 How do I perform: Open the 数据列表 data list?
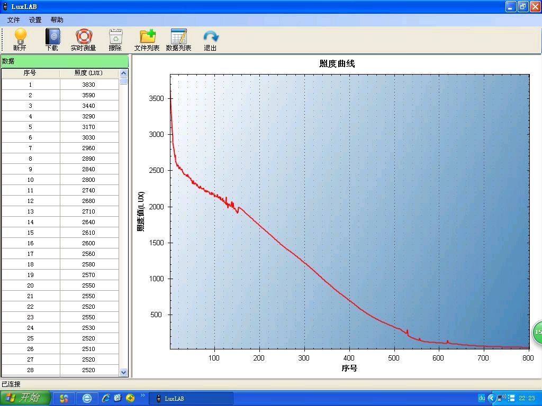coord(178,40)
